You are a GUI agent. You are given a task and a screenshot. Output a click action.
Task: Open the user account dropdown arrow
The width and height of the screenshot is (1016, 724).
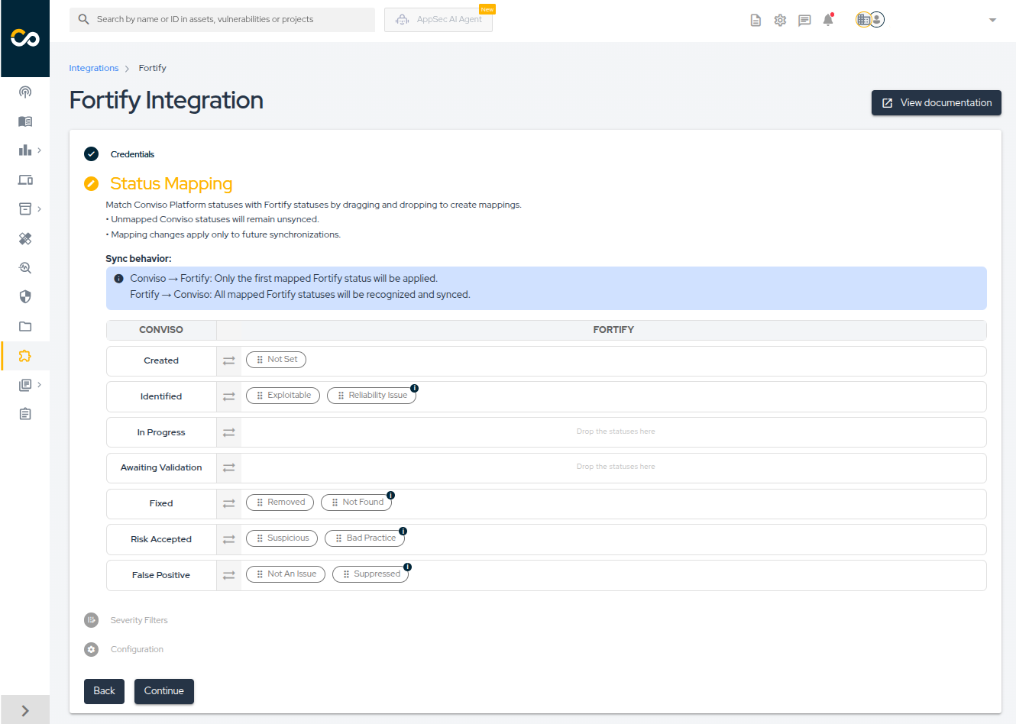coord(992,21)
